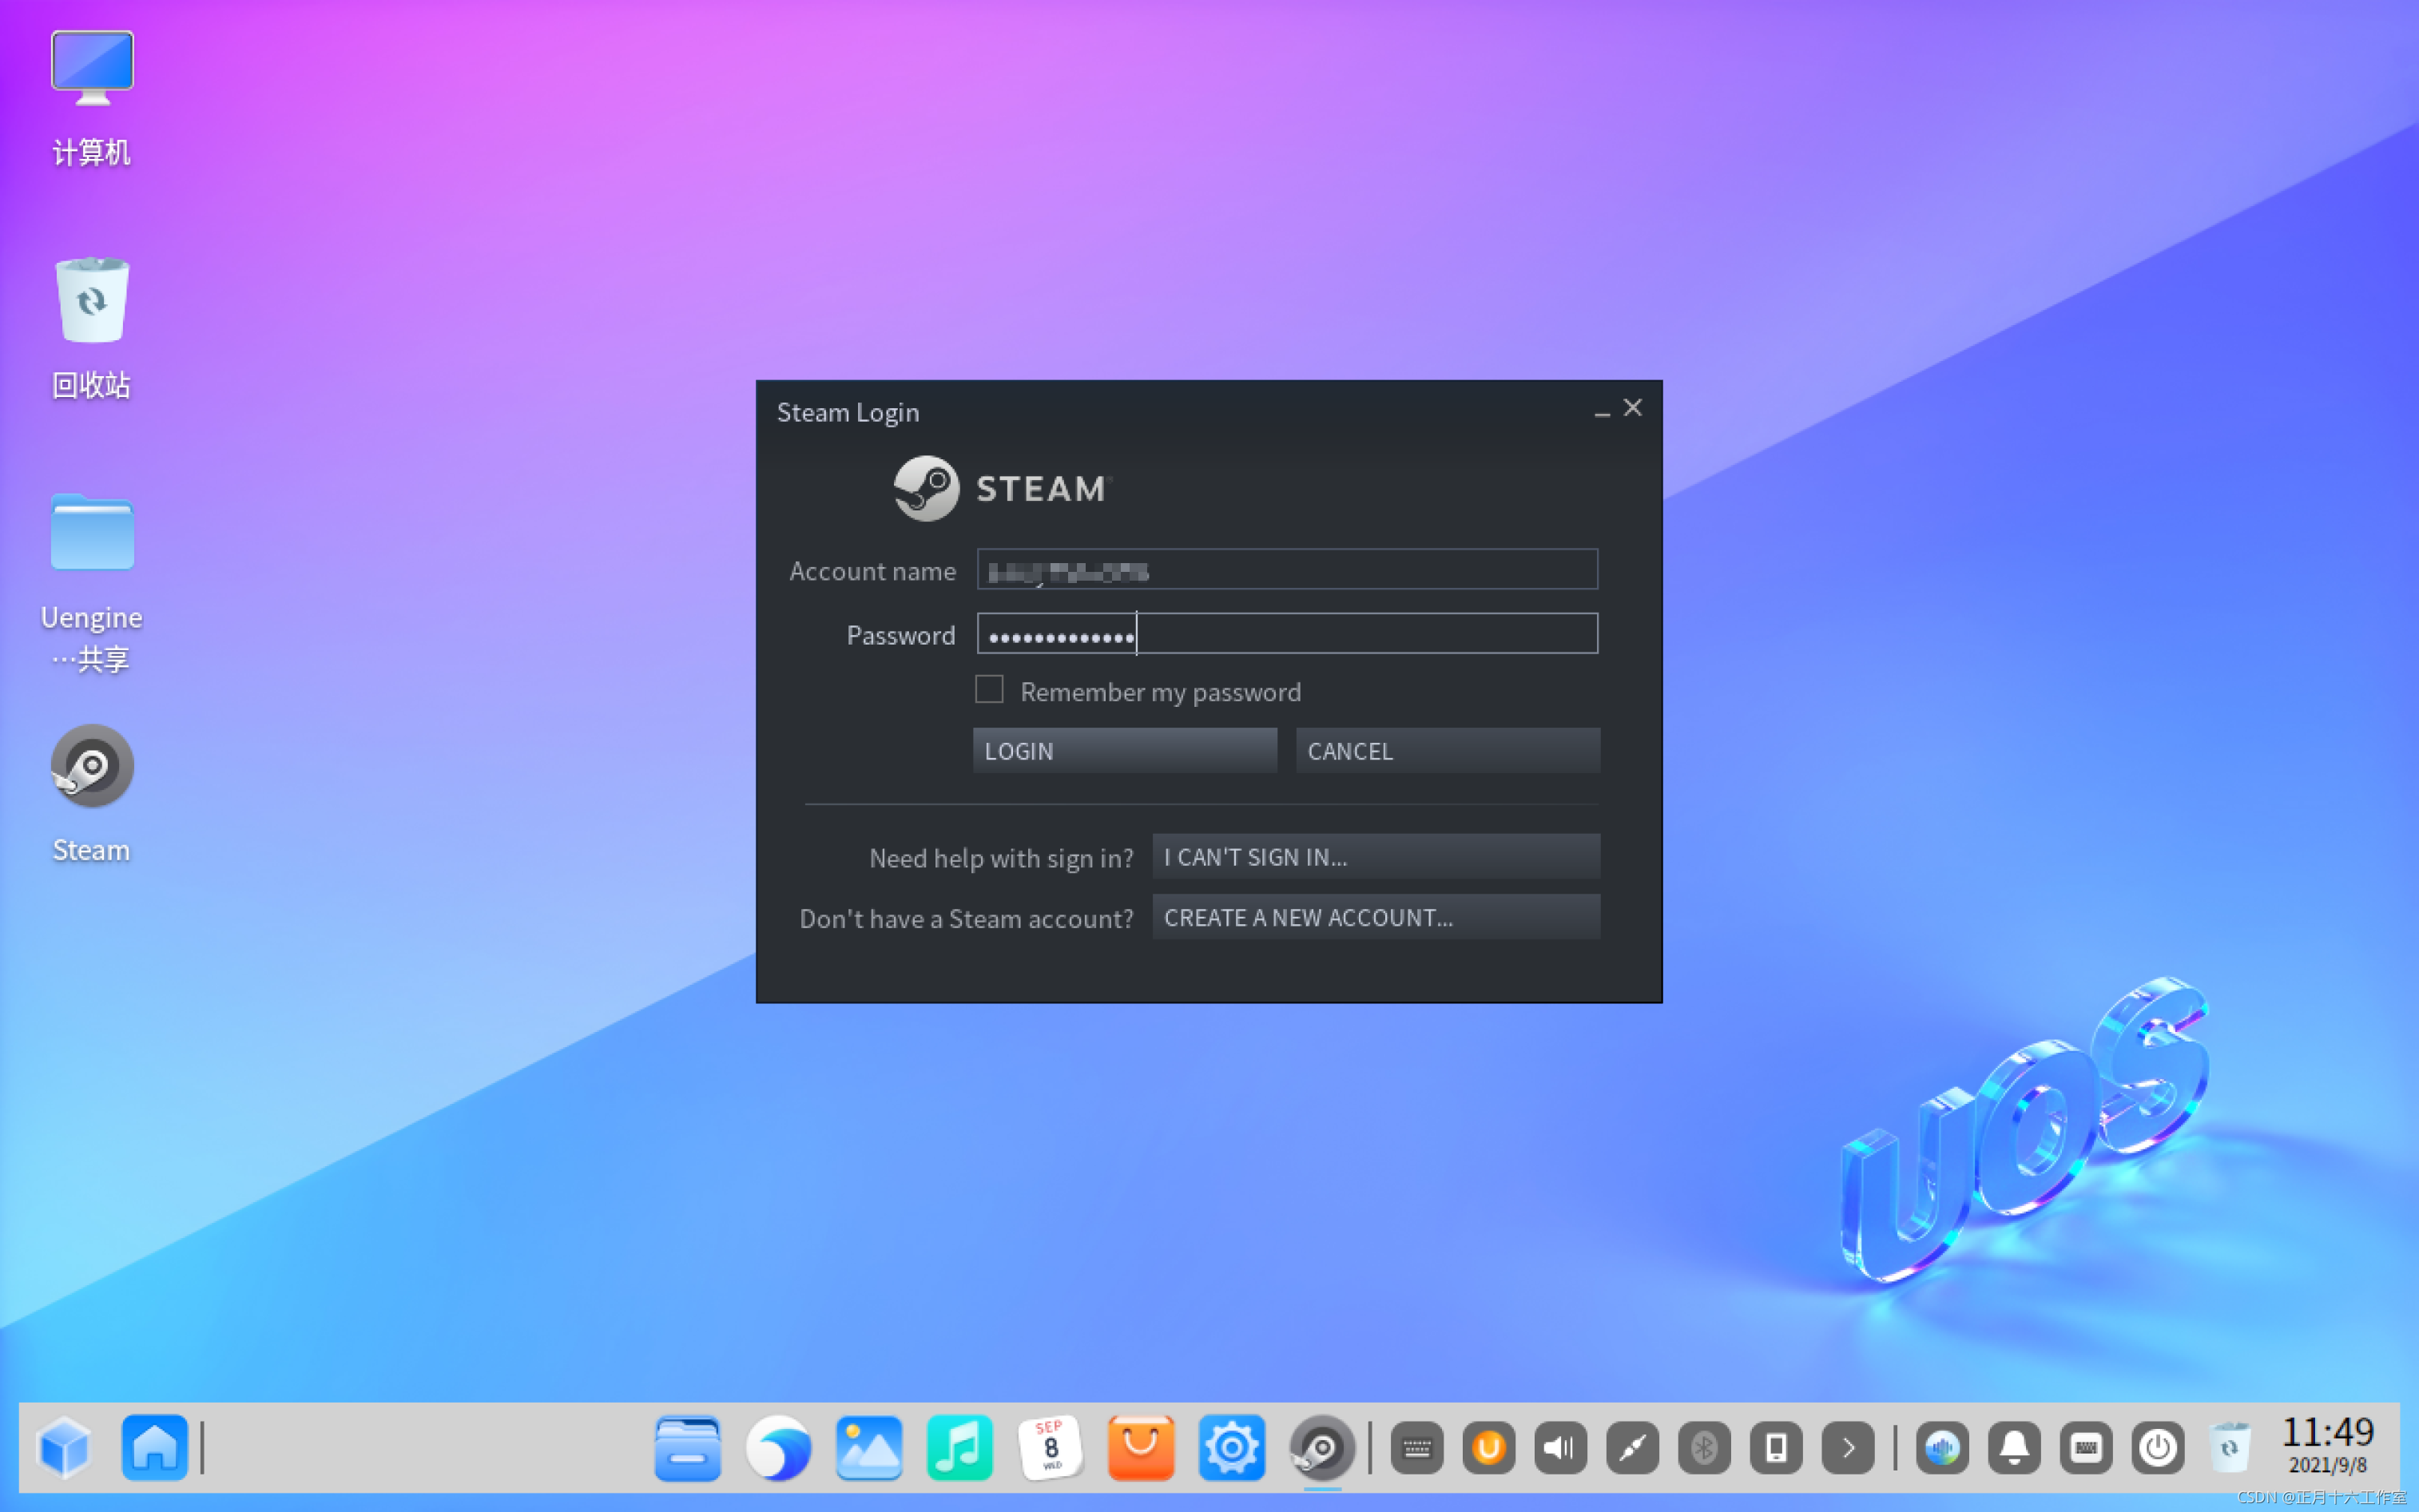
Task: Open the file manager from the dock
Action: 687,1447
